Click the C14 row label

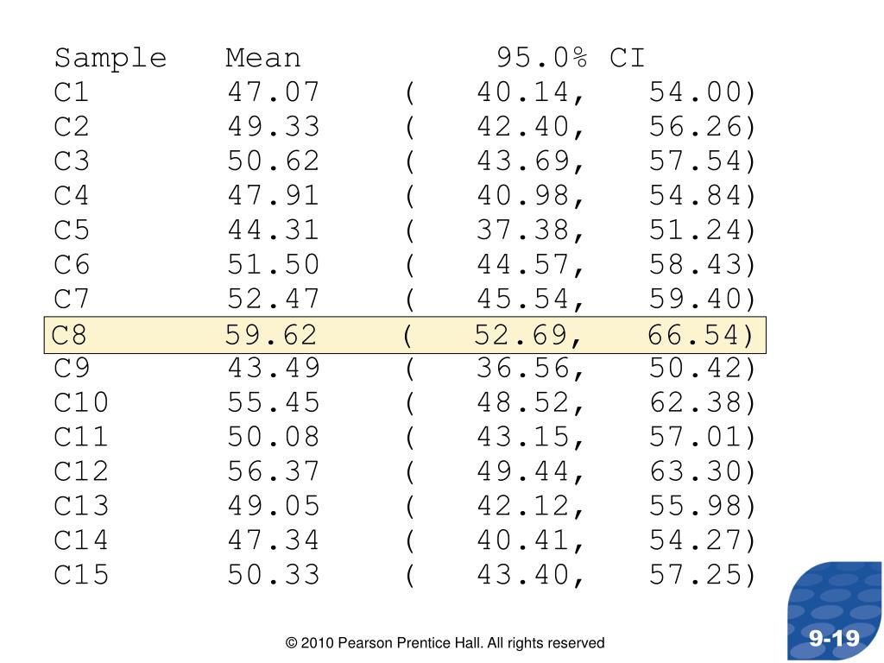tap(80, 540)
